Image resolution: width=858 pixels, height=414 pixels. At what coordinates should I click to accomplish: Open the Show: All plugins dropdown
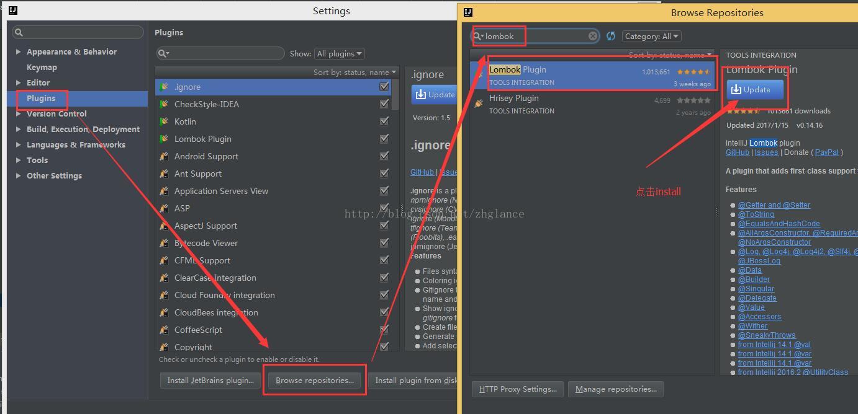[x=339, y=54]
